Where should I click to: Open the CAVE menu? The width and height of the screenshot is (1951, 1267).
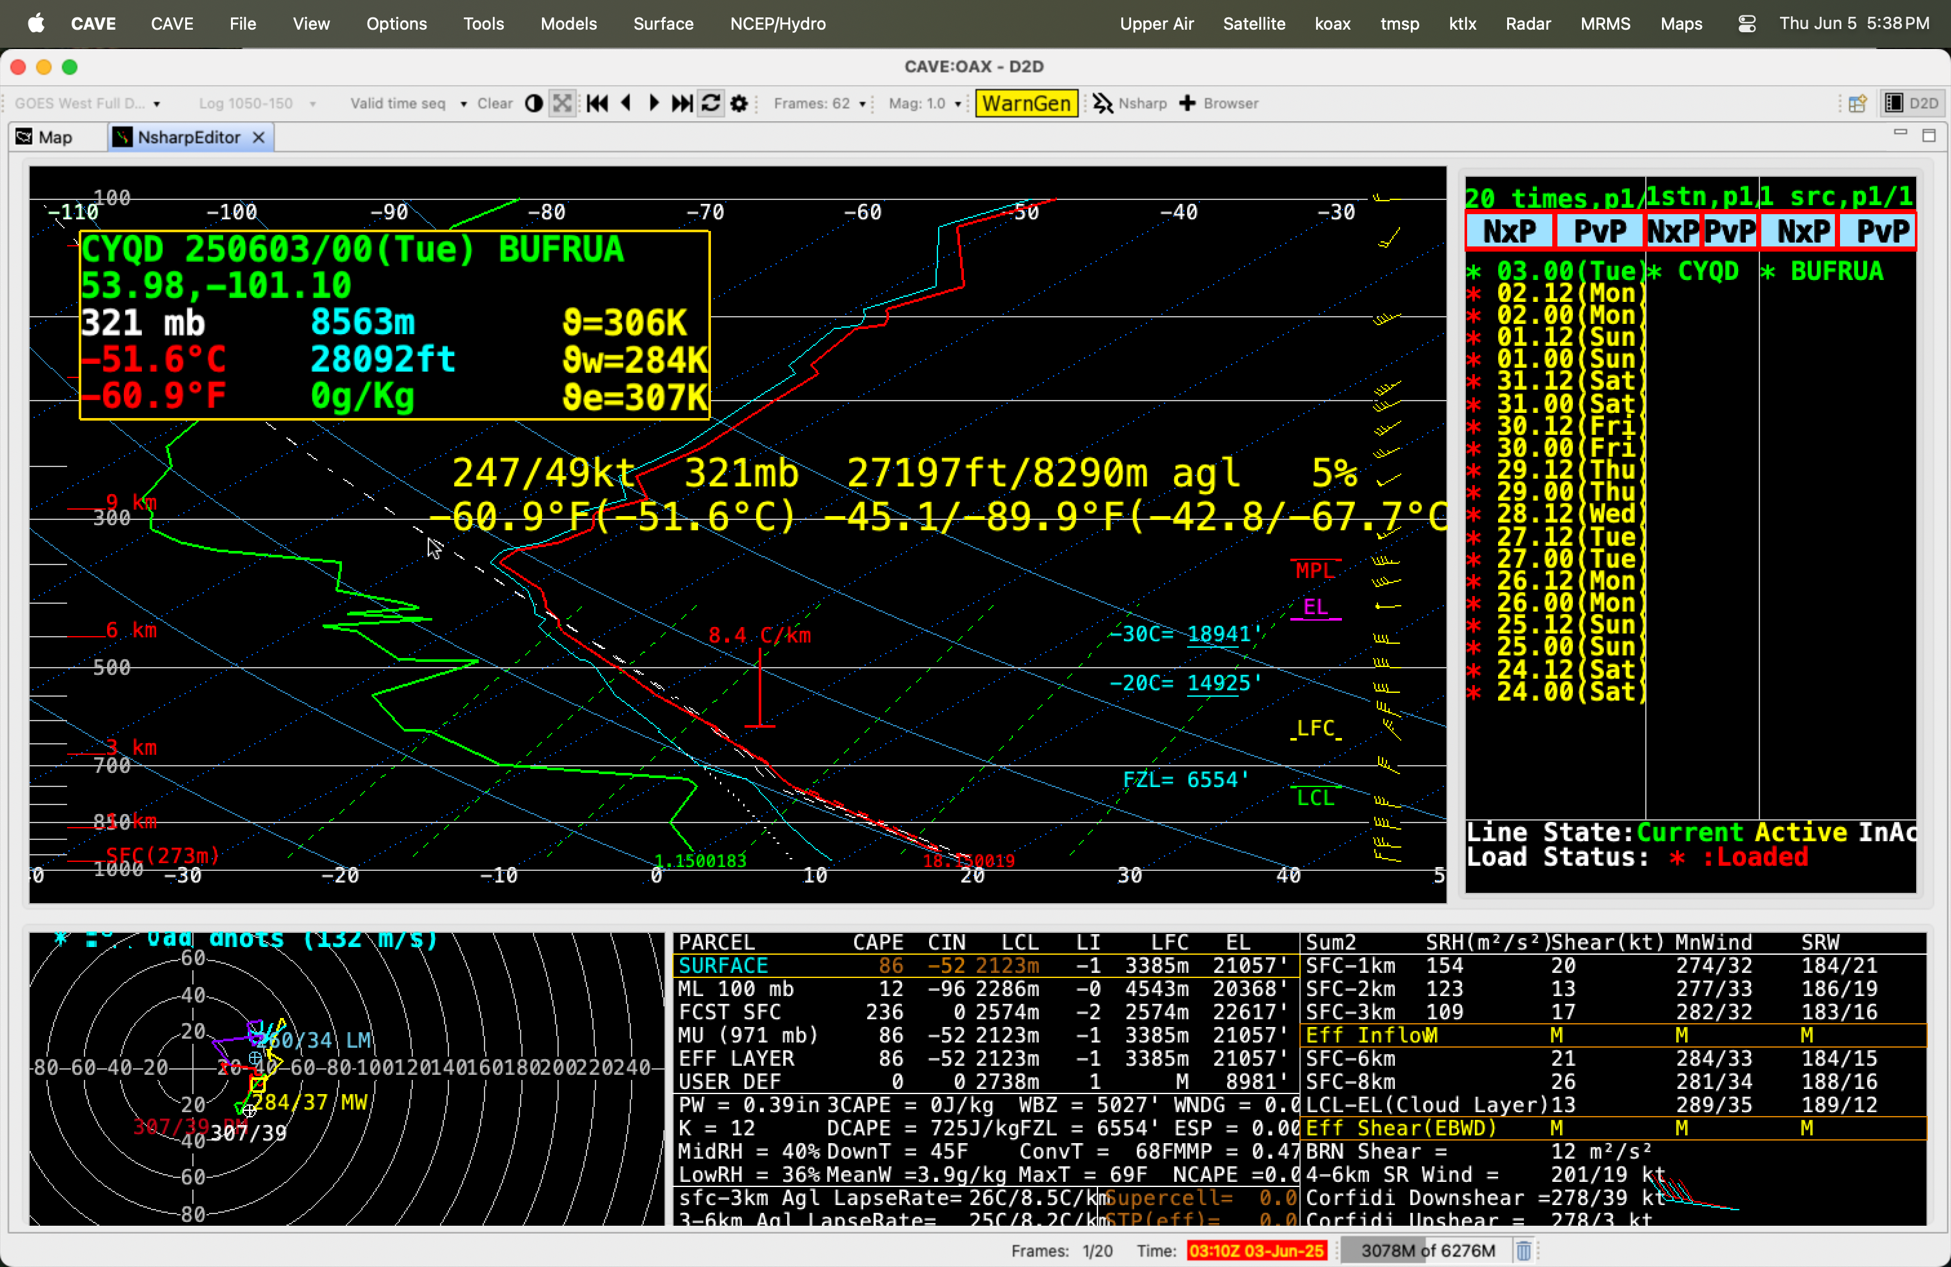(172, 24)
